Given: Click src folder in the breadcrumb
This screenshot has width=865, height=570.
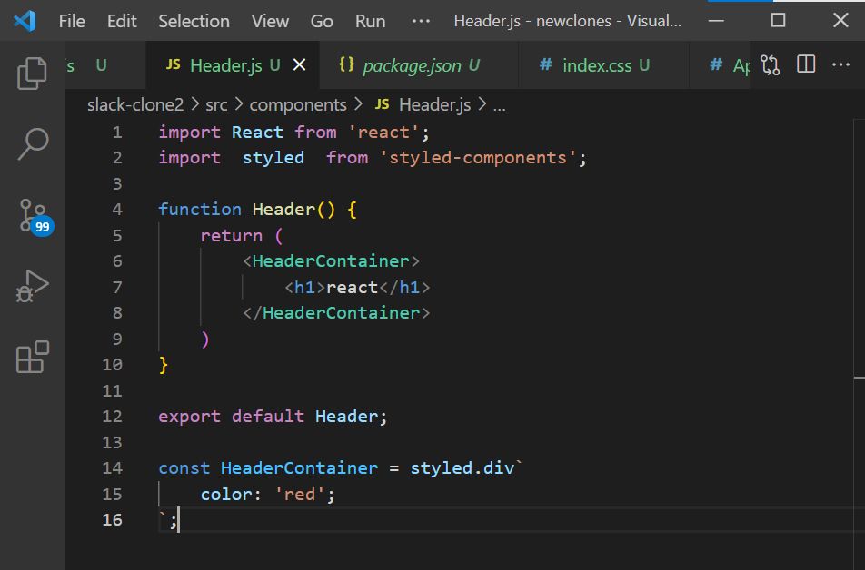Looking at the screenshot, I should pos(216,104).
